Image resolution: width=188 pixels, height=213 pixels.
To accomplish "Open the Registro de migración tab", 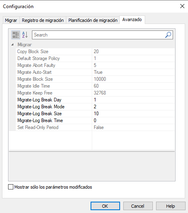I will pos(43,20).
